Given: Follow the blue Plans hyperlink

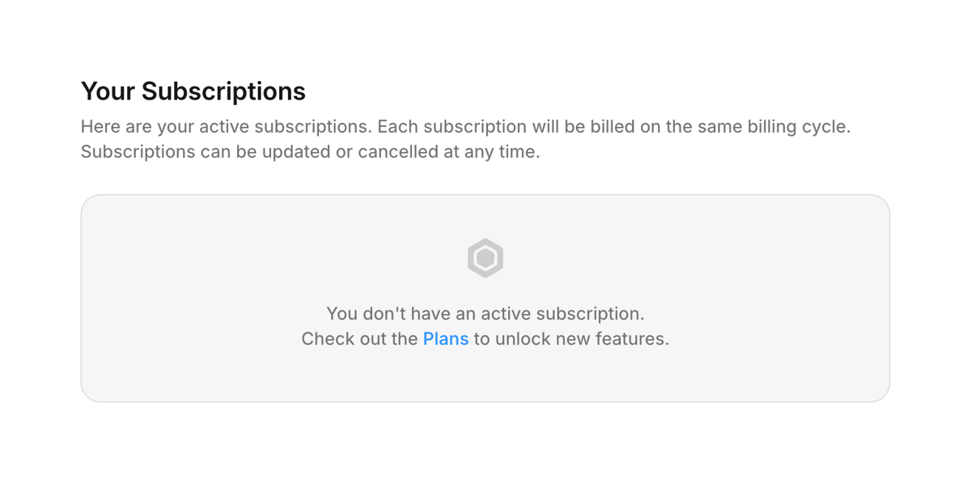Looking at the screenshot, I should pyautogui.click(x=446, y=339).
